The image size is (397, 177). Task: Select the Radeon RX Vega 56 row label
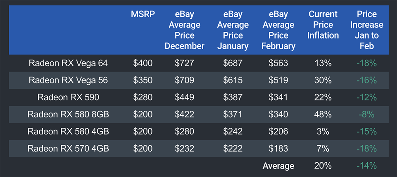pos(68,80)
